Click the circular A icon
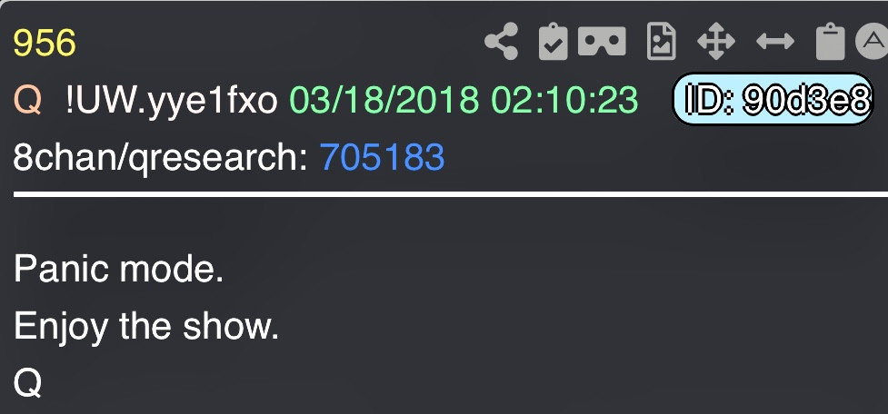Image resolution: width=888 pixels, height=414 pixels. pos(873,41)
